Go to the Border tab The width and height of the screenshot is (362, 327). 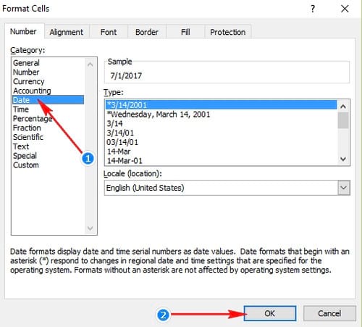point(147,32)
